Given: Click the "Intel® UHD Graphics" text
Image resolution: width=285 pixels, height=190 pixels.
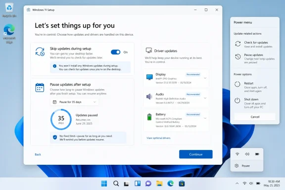Looking at the screenshot, I should pyautogui.click(x=166, y=79).
